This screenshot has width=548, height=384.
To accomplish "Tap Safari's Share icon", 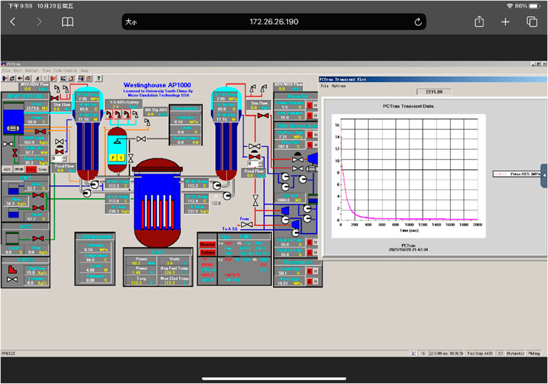I will [479, 22].
